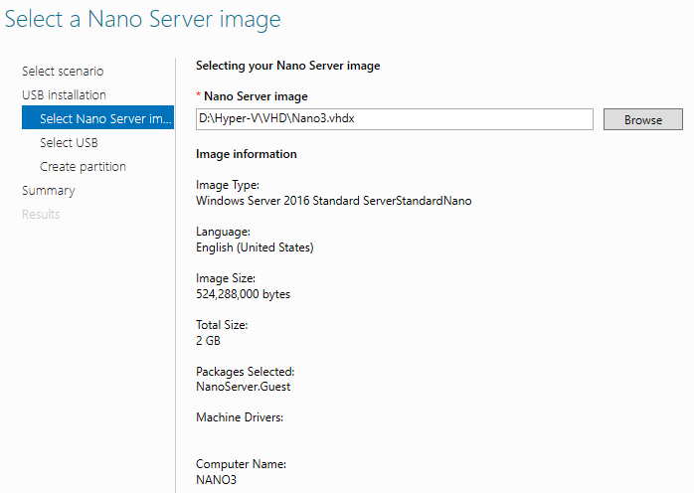The image size is (694, 493).
Task: Navigate to the Create partition step
Action: (x=83, y=167)
